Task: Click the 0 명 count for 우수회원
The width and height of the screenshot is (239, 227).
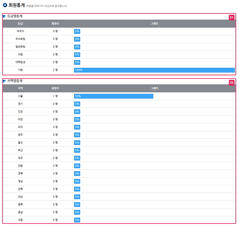Action: tap(55, 39)
